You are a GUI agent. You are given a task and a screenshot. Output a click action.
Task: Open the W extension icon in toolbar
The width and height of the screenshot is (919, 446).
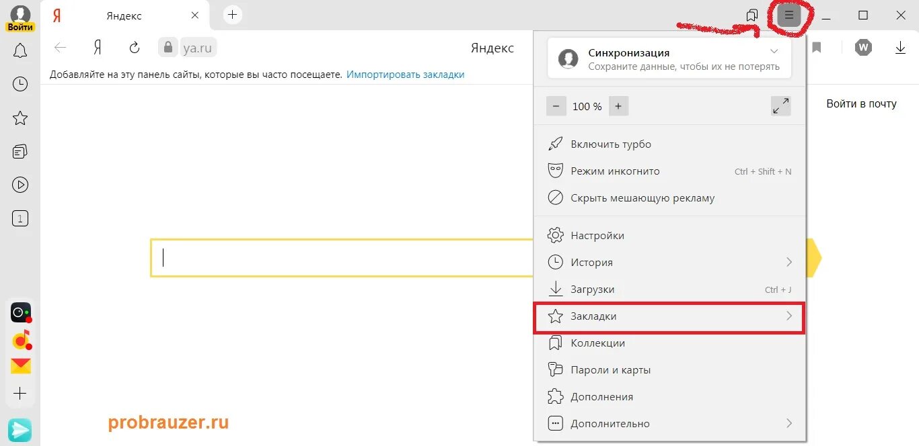(x=863, y=47)
